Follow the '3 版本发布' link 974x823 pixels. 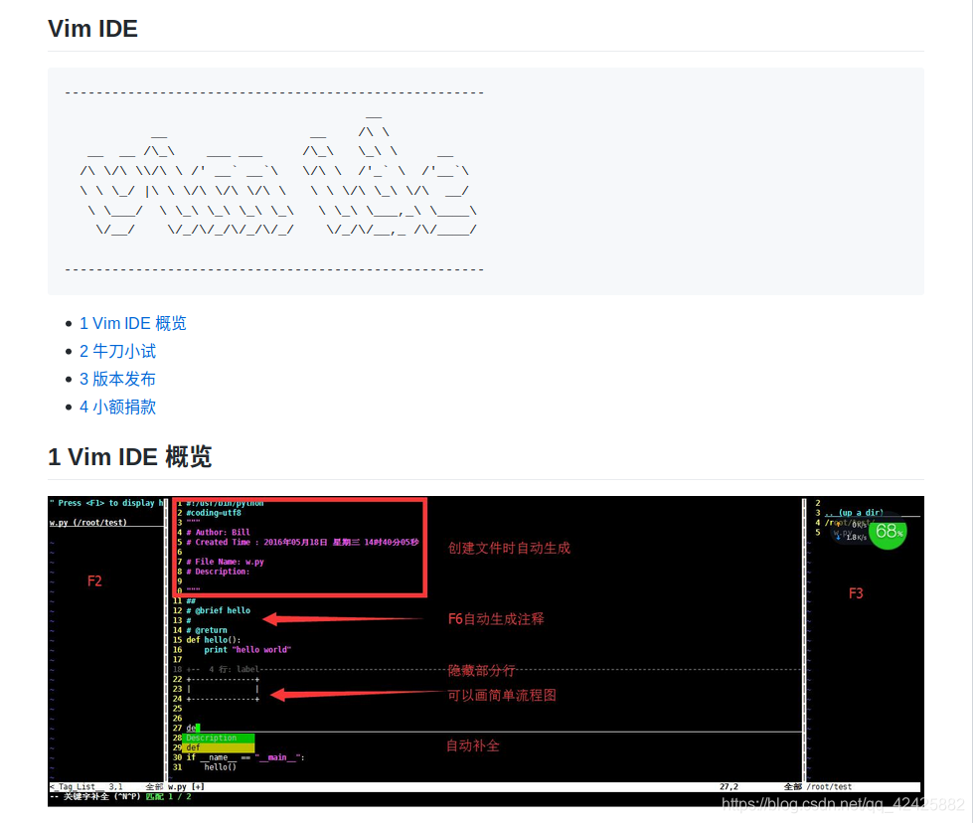tap(117, 379)
